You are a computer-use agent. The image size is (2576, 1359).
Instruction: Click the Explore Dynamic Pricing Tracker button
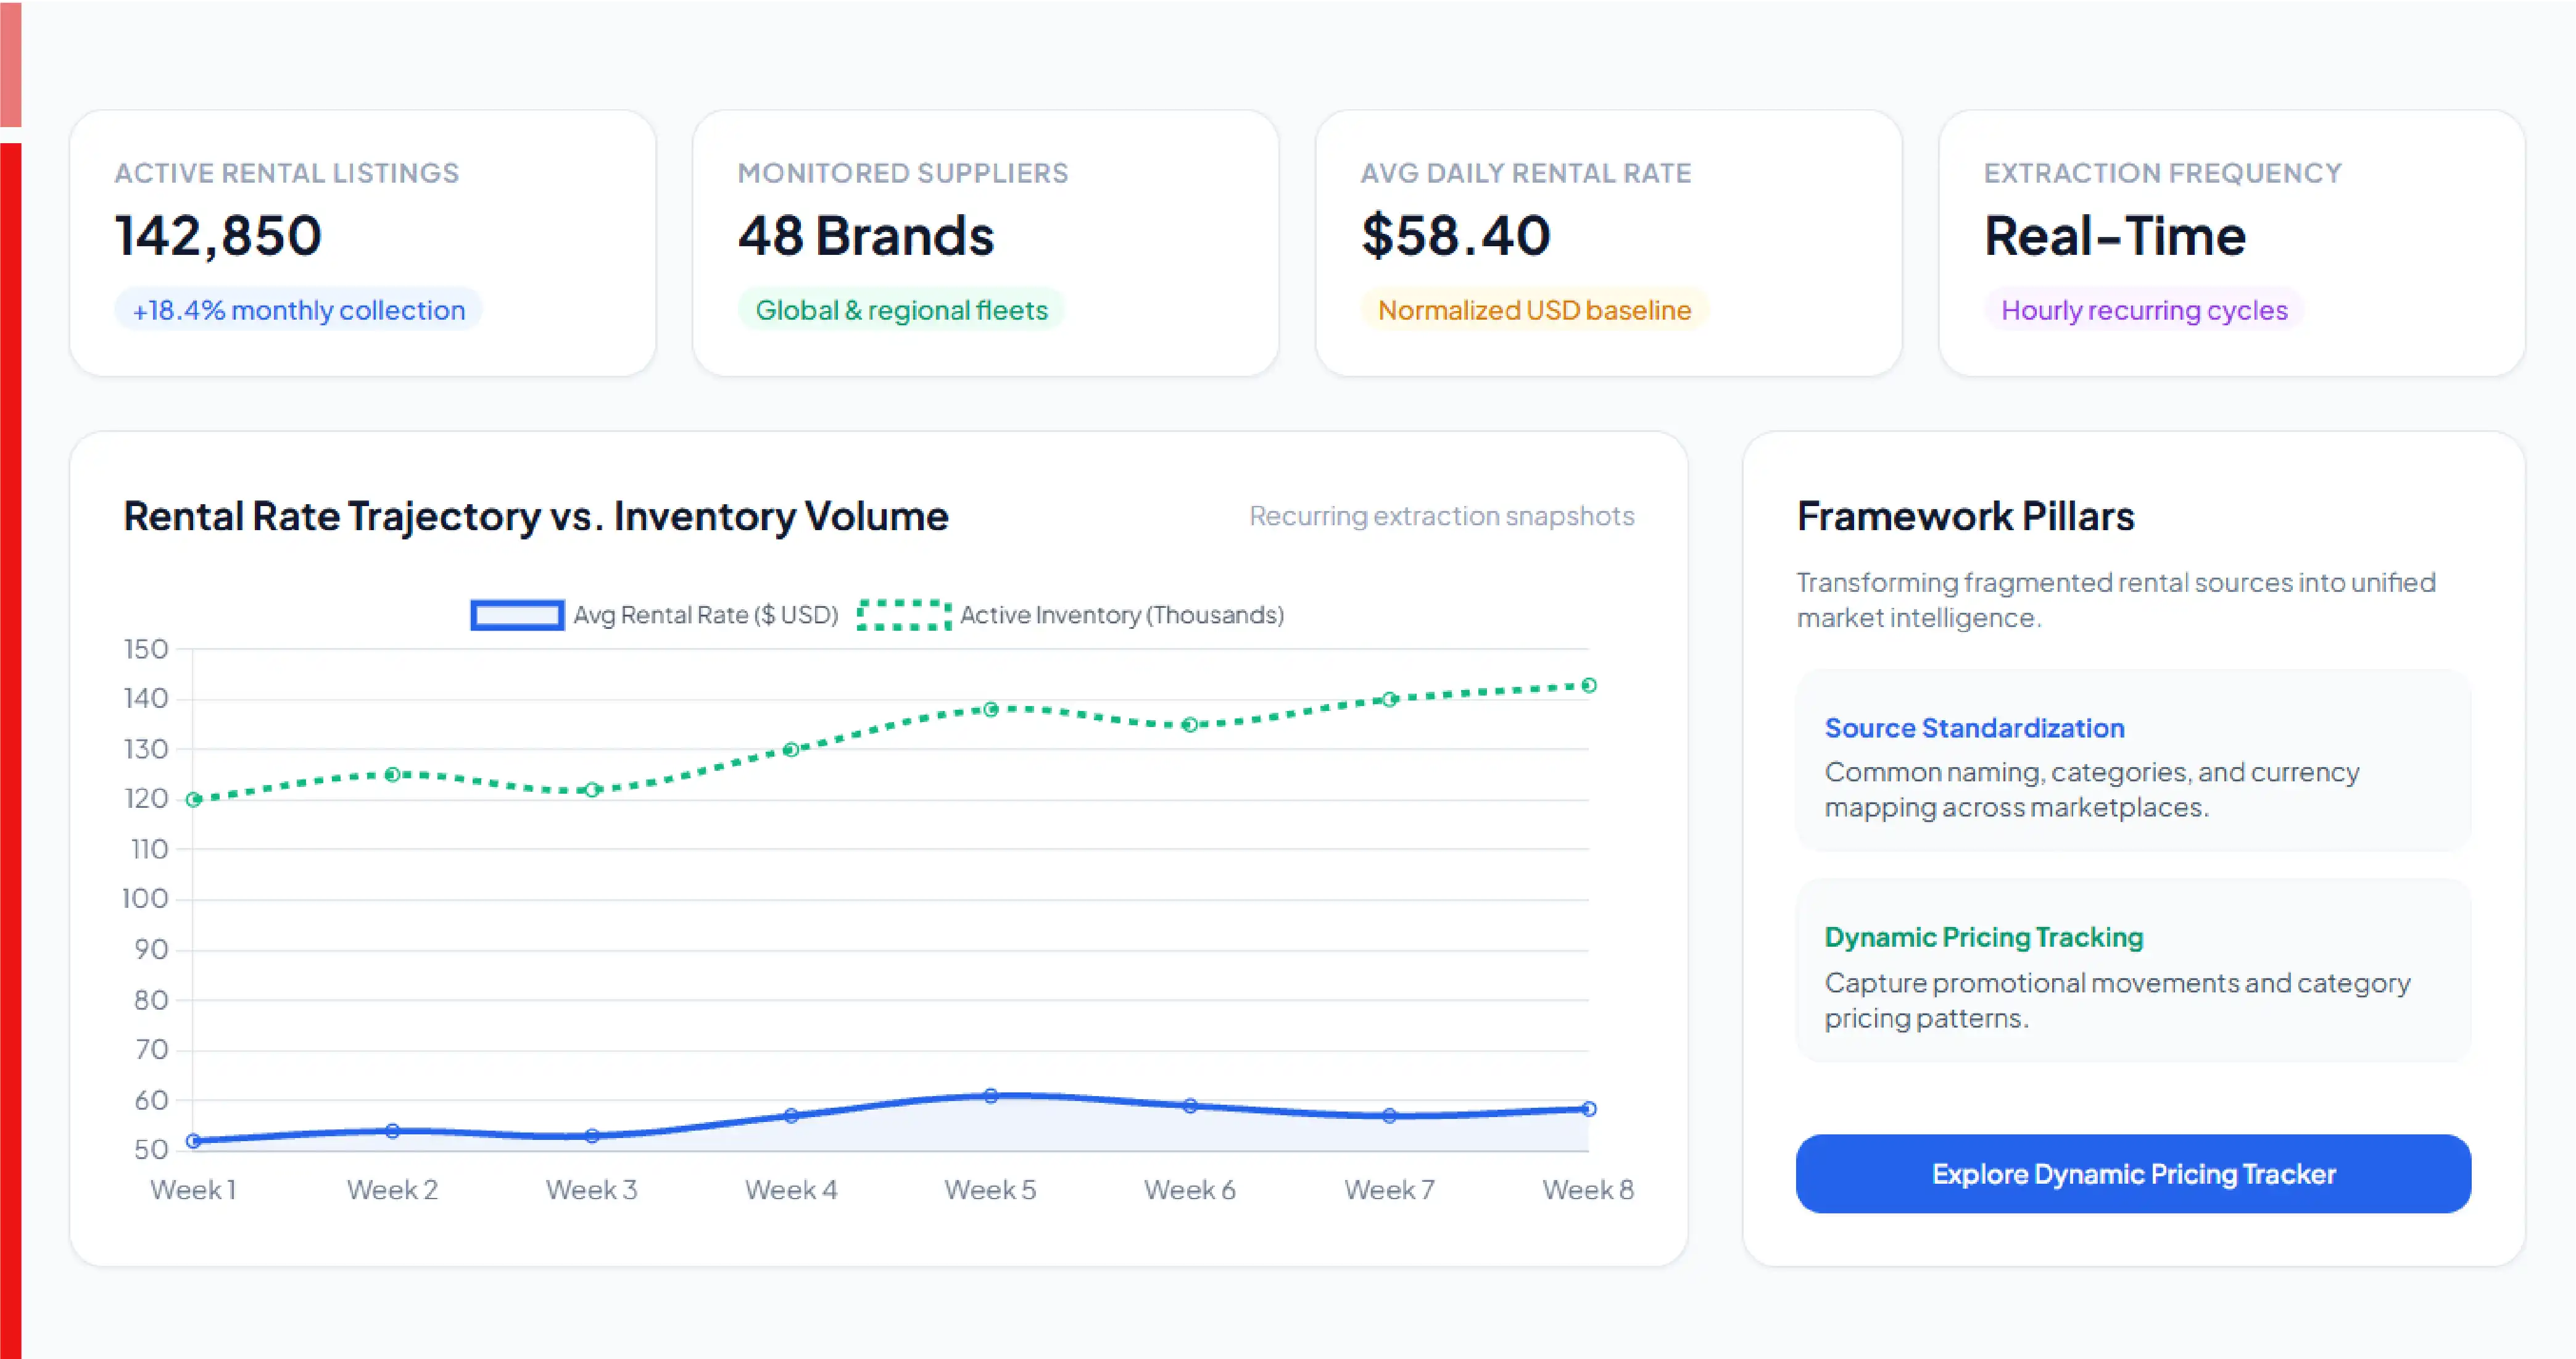tap(2133, 1173)
